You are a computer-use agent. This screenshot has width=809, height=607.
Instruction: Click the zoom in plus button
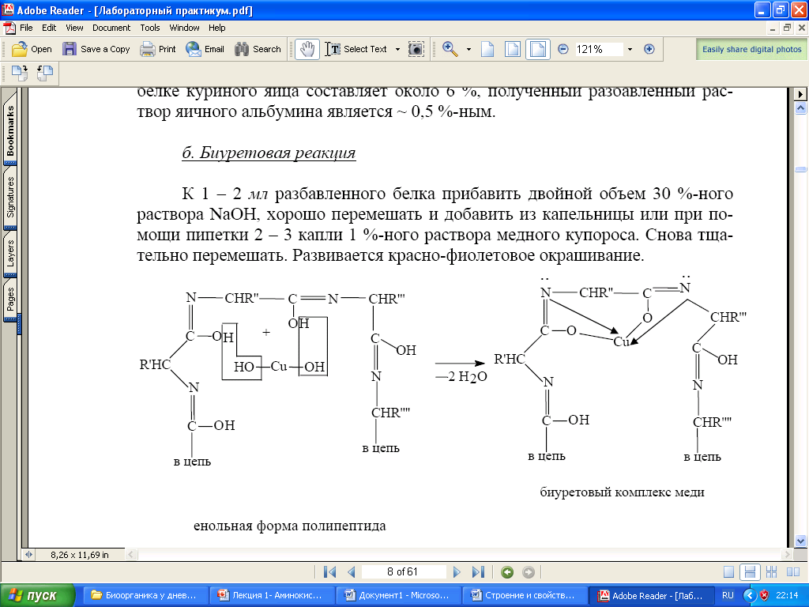pyautogui.click(x=649, y=49)
